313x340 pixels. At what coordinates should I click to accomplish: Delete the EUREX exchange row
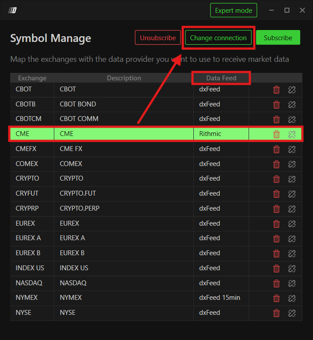pos(276,224)
